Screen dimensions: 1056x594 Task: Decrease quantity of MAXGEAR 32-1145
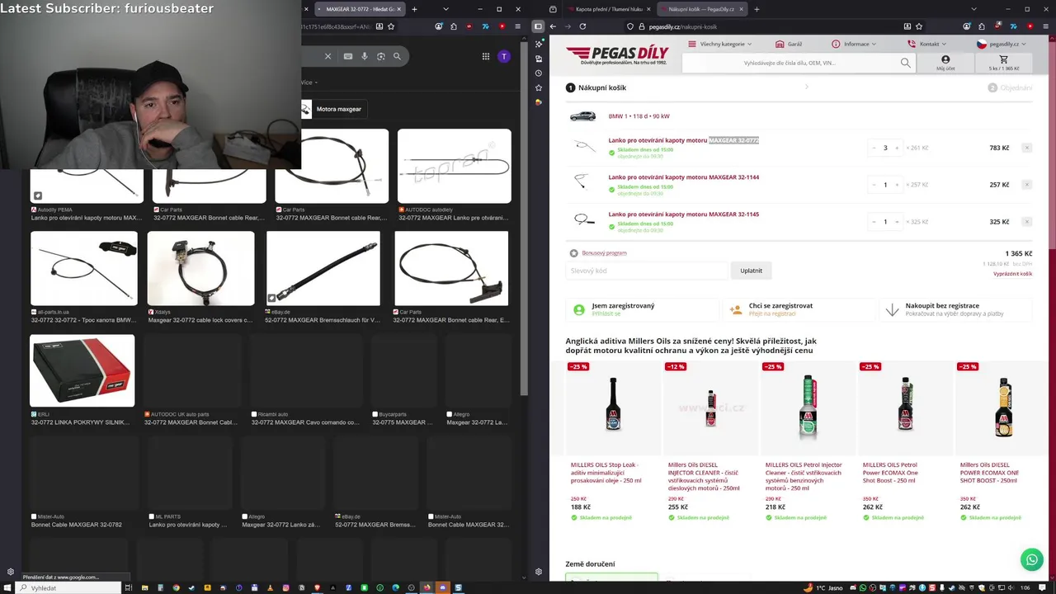(x=874, y=221)
